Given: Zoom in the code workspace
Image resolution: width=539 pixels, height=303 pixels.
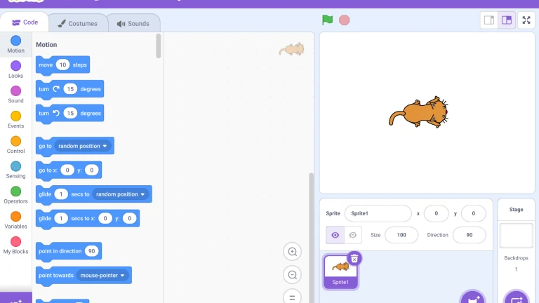Looking at the screenshot, I should 292,252.
